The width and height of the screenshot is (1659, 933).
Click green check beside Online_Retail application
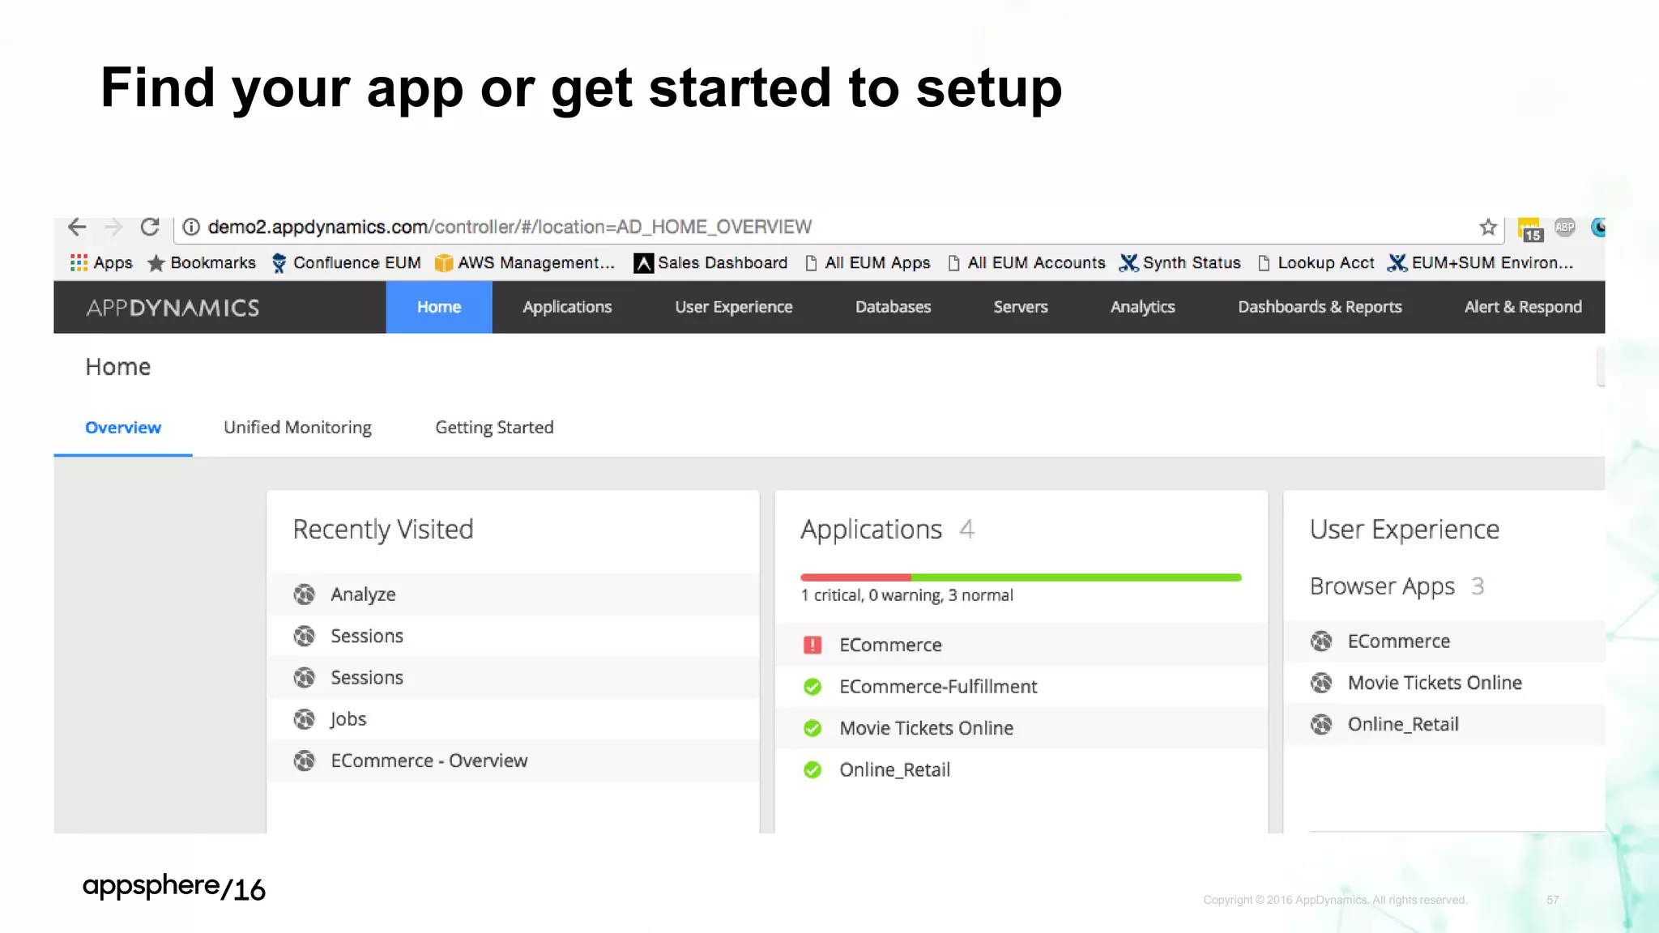coord(812,770)
